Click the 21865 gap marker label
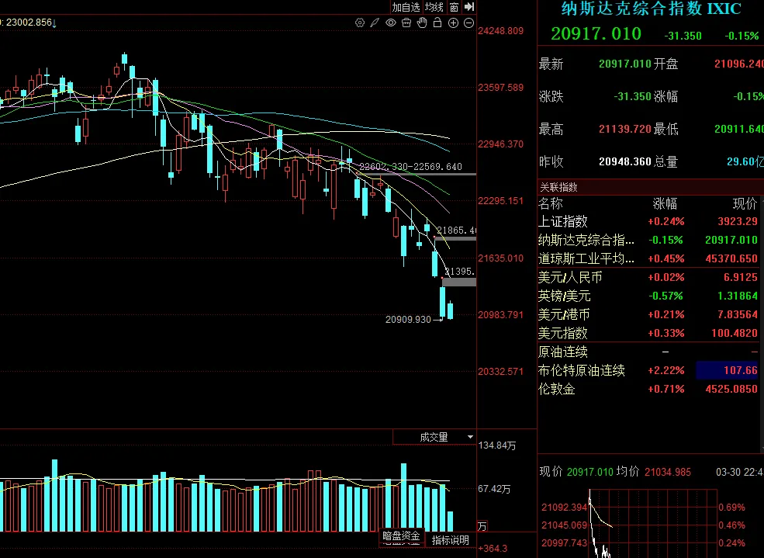Screen dimensions: 764x558 click(456, 230)
